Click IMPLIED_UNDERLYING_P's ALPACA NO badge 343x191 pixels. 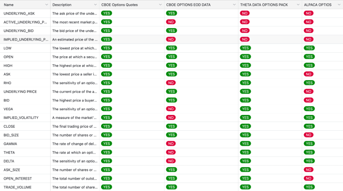click(x=309, y=40)
